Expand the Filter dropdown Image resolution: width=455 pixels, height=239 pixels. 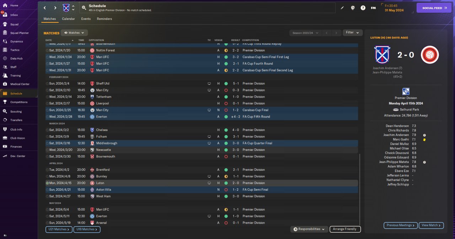point(353,33)
